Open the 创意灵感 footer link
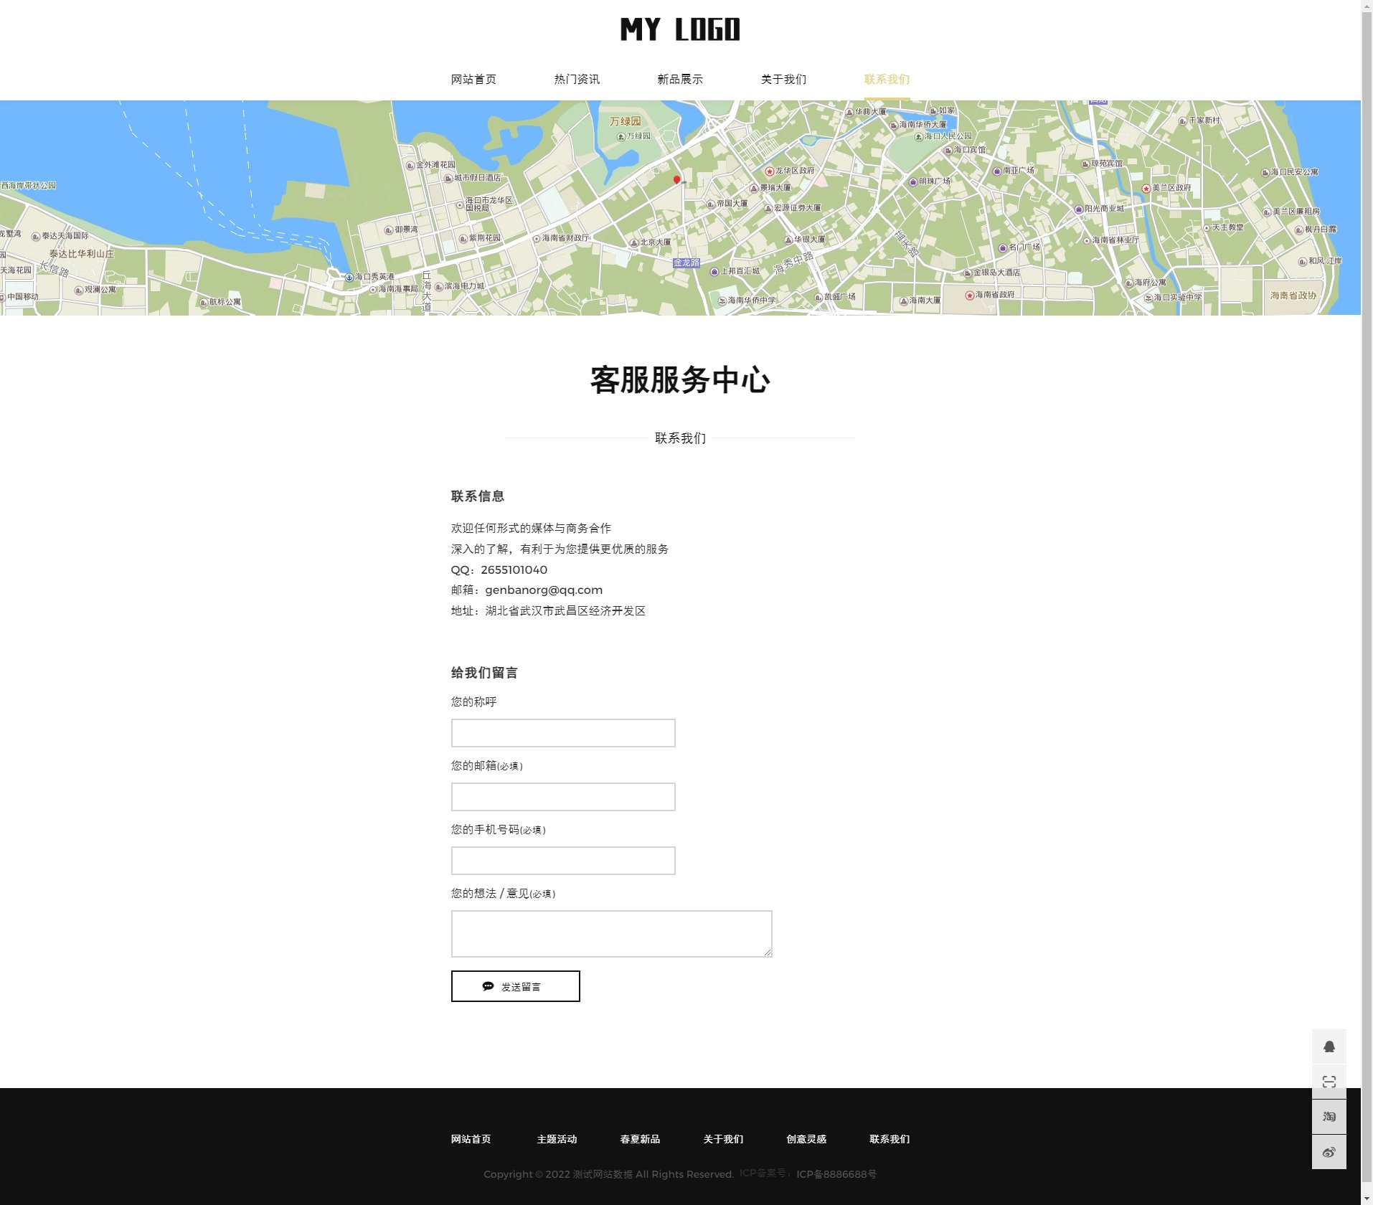 click(806, 1139)
